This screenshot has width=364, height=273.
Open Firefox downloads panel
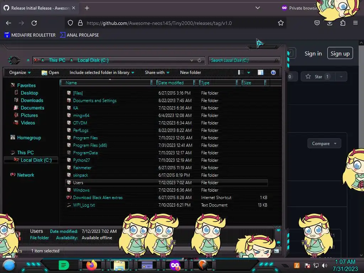(330, 23)
